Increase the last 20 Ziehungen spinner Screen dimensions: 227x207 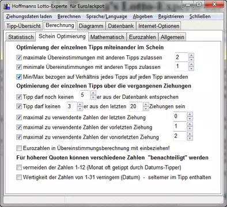(146, 104)
